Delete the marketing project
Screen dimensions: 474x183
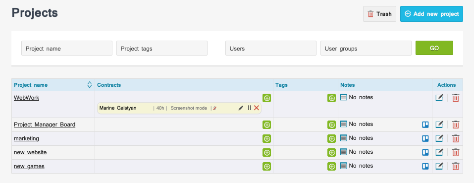(x=456, y=138)
